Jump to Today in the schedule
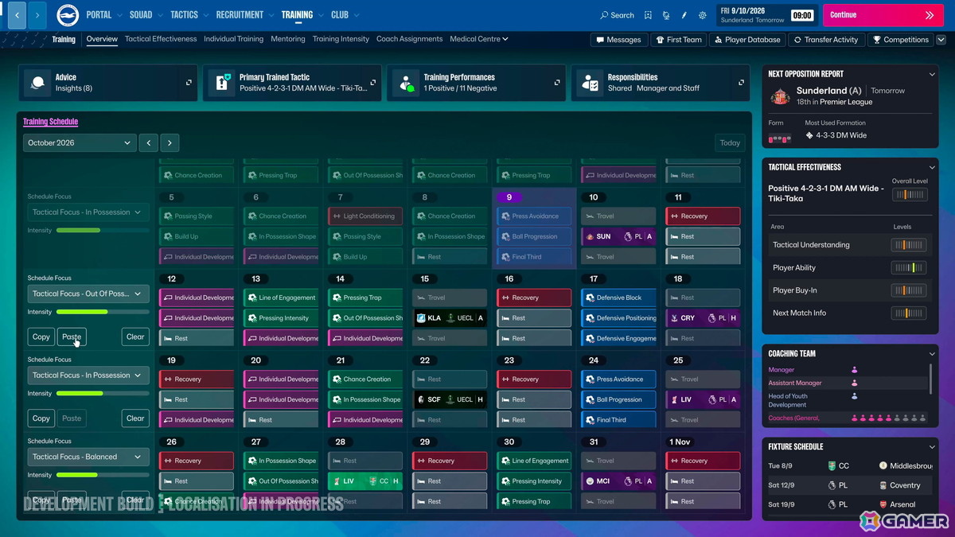This screenshot has height=537, width=955. pyautogui.click(x=730, y=143)
